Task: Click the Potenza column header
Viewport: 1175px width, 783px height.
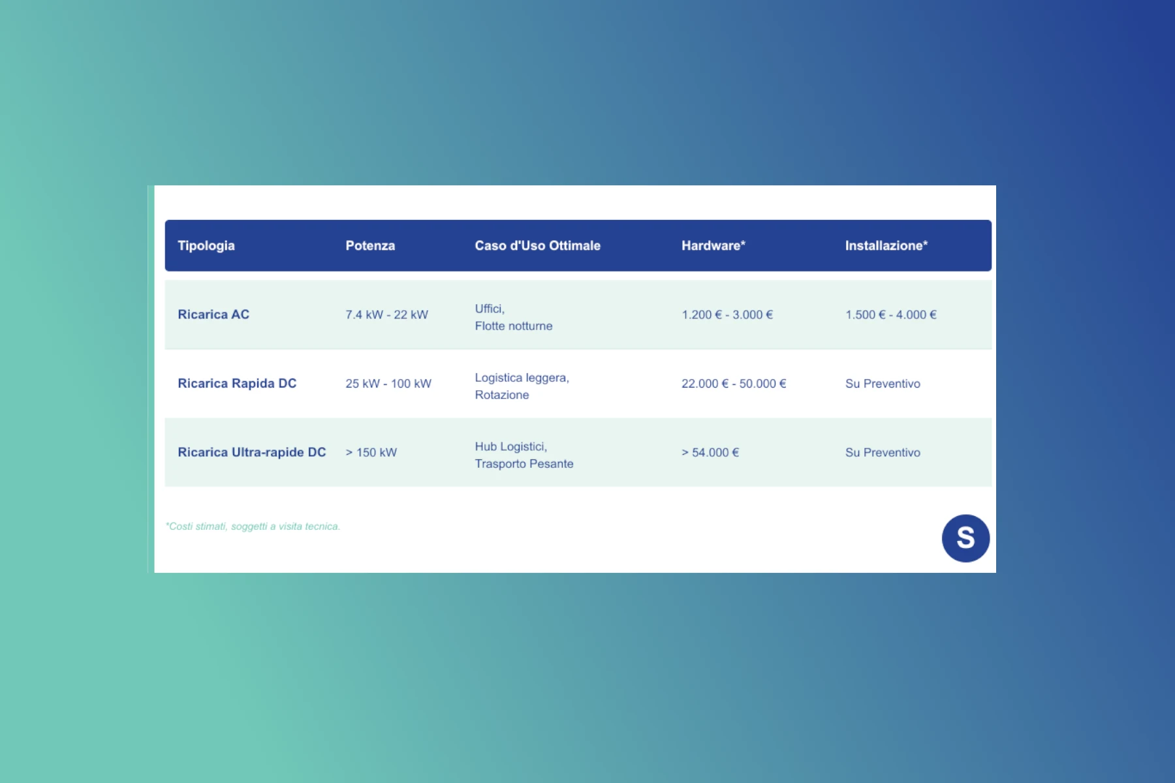Action: 370,246
